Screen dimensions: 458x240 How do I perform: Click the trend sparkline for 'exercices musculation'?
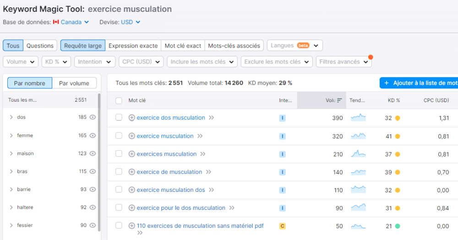pos(358,153)
